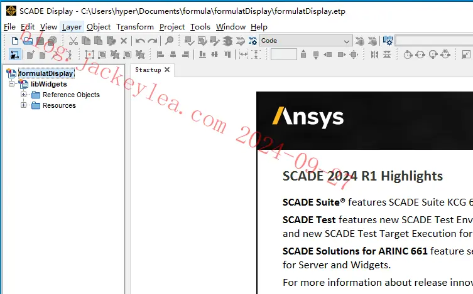The height and width of the screenshot is (294, 473).
Task: Open the code generation settings gear icon
Action: tap(253, 41)
